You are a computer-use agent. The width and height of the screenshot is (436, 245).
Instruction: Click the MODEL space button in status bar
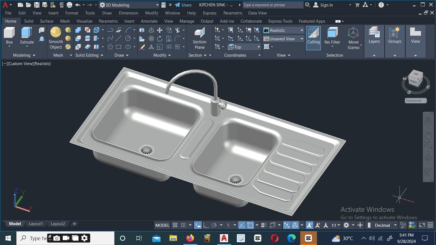162,225
